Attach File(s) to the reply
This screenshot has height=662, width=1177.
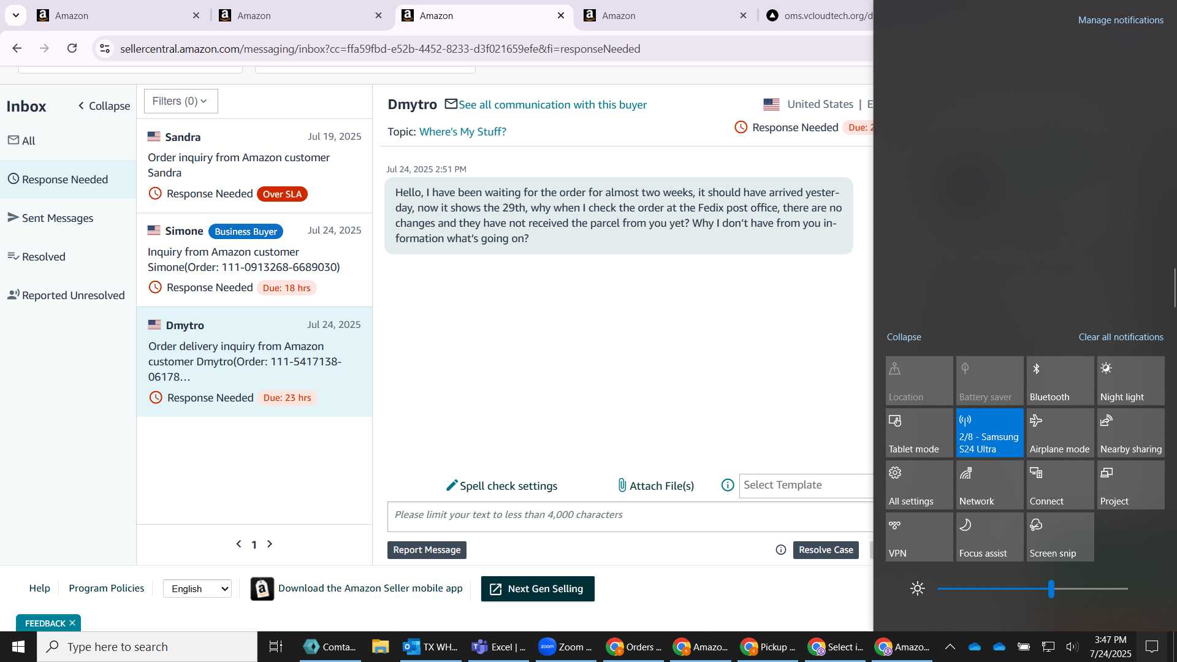coord(655,486)
